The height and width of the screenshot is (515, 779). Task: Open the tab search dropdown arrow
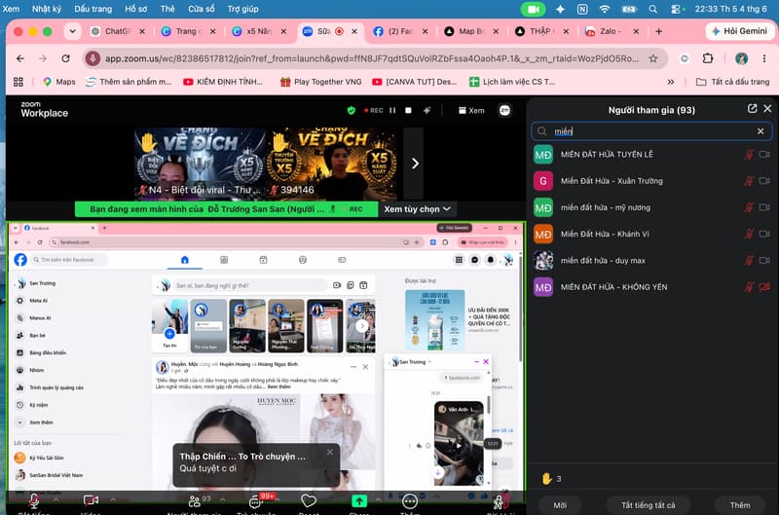[x=72, y=31]
